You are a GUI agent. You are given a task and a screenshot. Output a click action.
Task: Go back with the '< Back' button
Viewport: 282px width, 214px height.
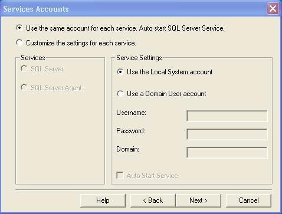[x=153, y=200]
